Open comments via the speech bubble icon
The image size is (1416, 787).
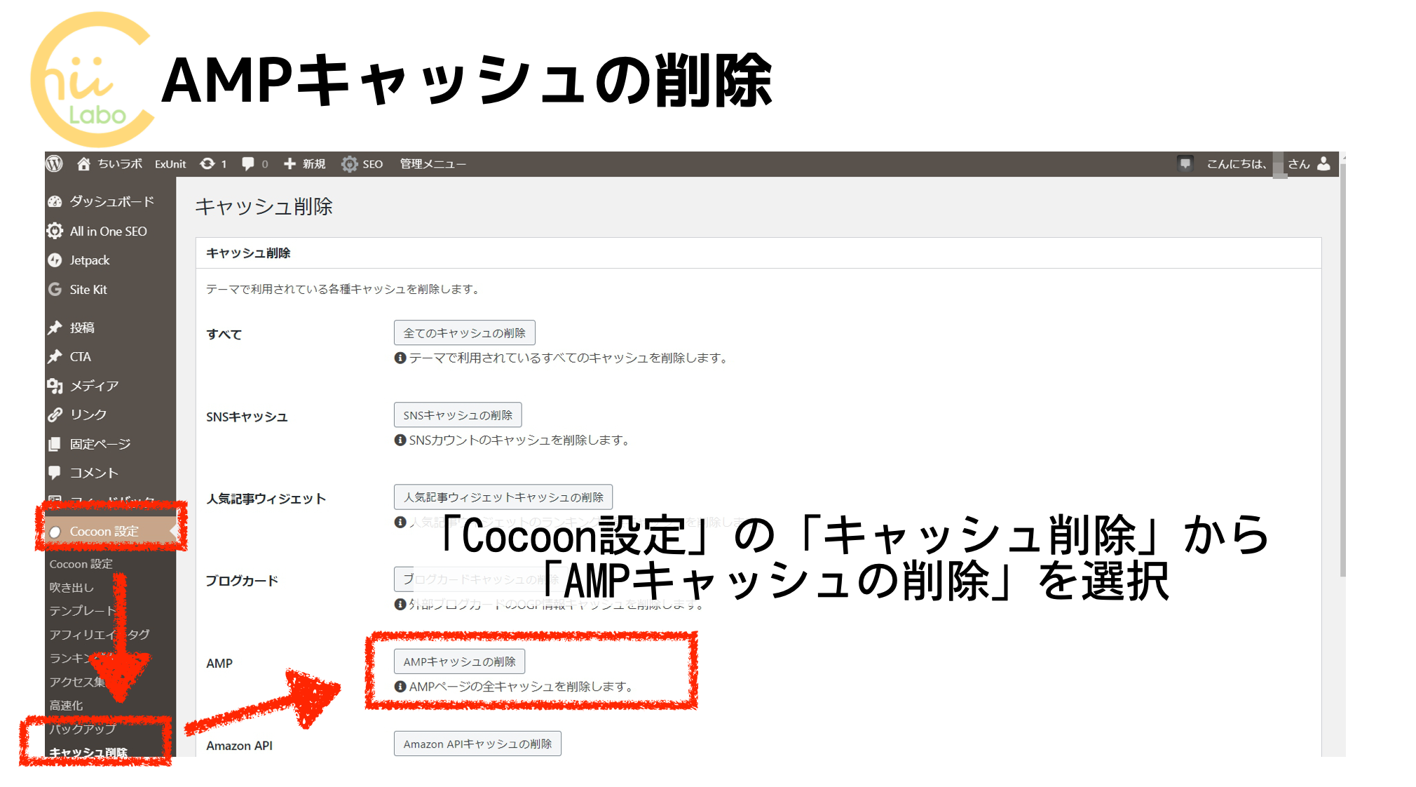(x=249, y=163)
